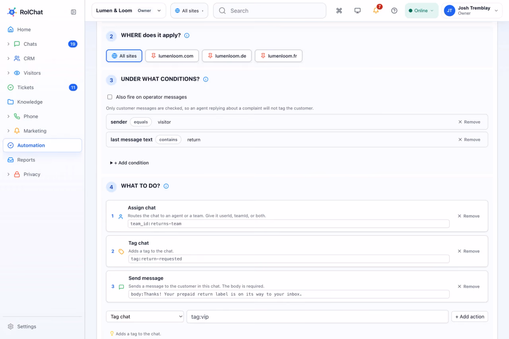
Task: Expand the Add condition disclosure
Action: pyautogui.click(x=129, y=163)
